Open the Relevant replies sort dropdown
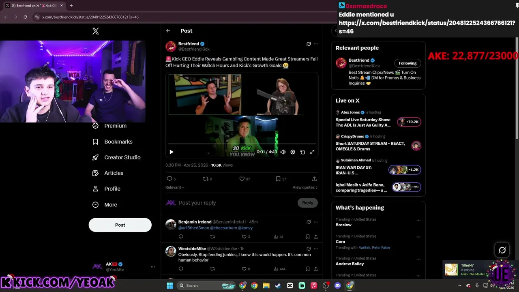 tap(175, 187)
